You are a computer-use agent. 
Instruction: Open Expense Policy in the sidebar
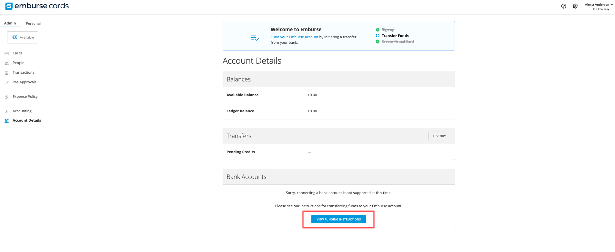point(25,97)
